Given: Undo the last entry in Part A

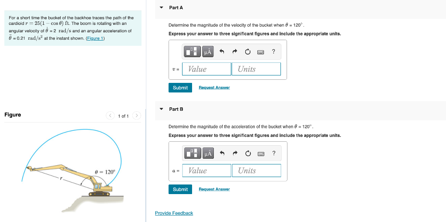Looking at the screenshot, I should pyautogui.click(x=222, y=51).
